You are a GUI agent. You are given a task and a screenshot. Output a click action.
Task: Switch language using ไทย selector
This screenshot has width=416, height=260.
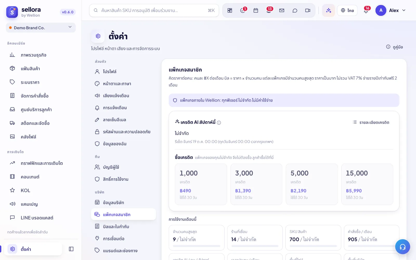coord(347,10)
